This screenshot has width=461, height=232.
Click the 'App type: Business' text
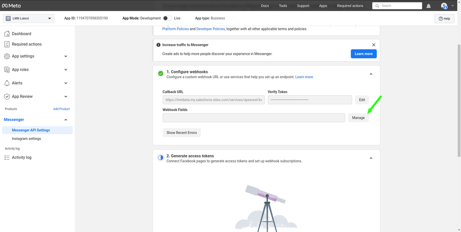210,18
